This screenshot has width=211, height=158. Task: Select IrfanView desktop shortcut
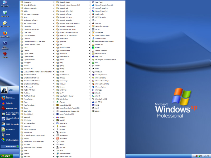pos(5,55)
